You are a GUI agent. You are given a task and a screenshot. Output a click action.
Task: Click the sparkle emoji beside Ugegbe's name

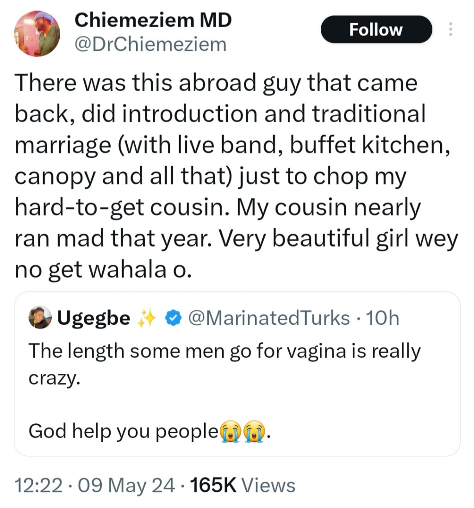(146, 317)
